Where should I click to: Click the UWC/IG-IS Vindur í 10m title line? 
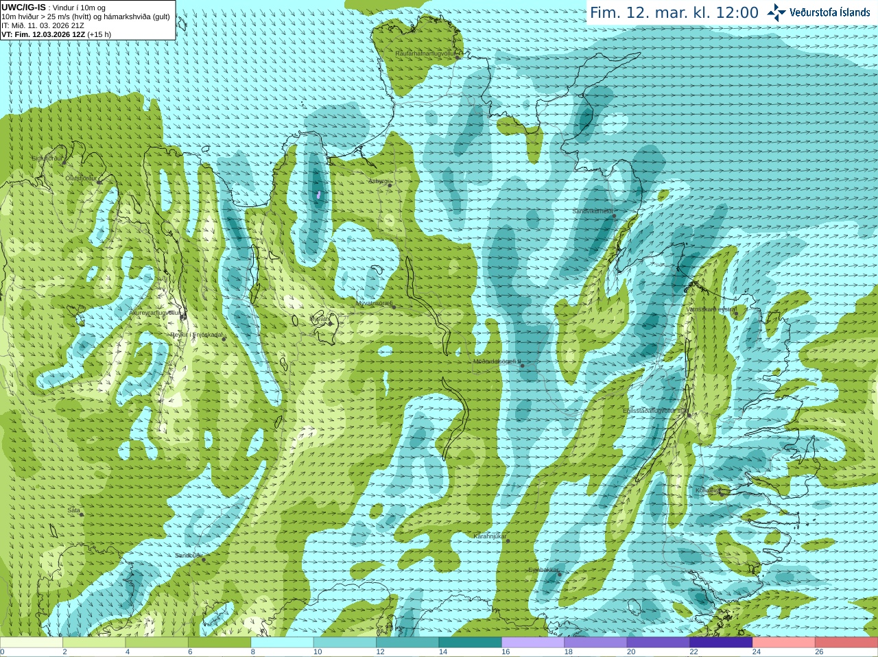click(x=54, y=8)
